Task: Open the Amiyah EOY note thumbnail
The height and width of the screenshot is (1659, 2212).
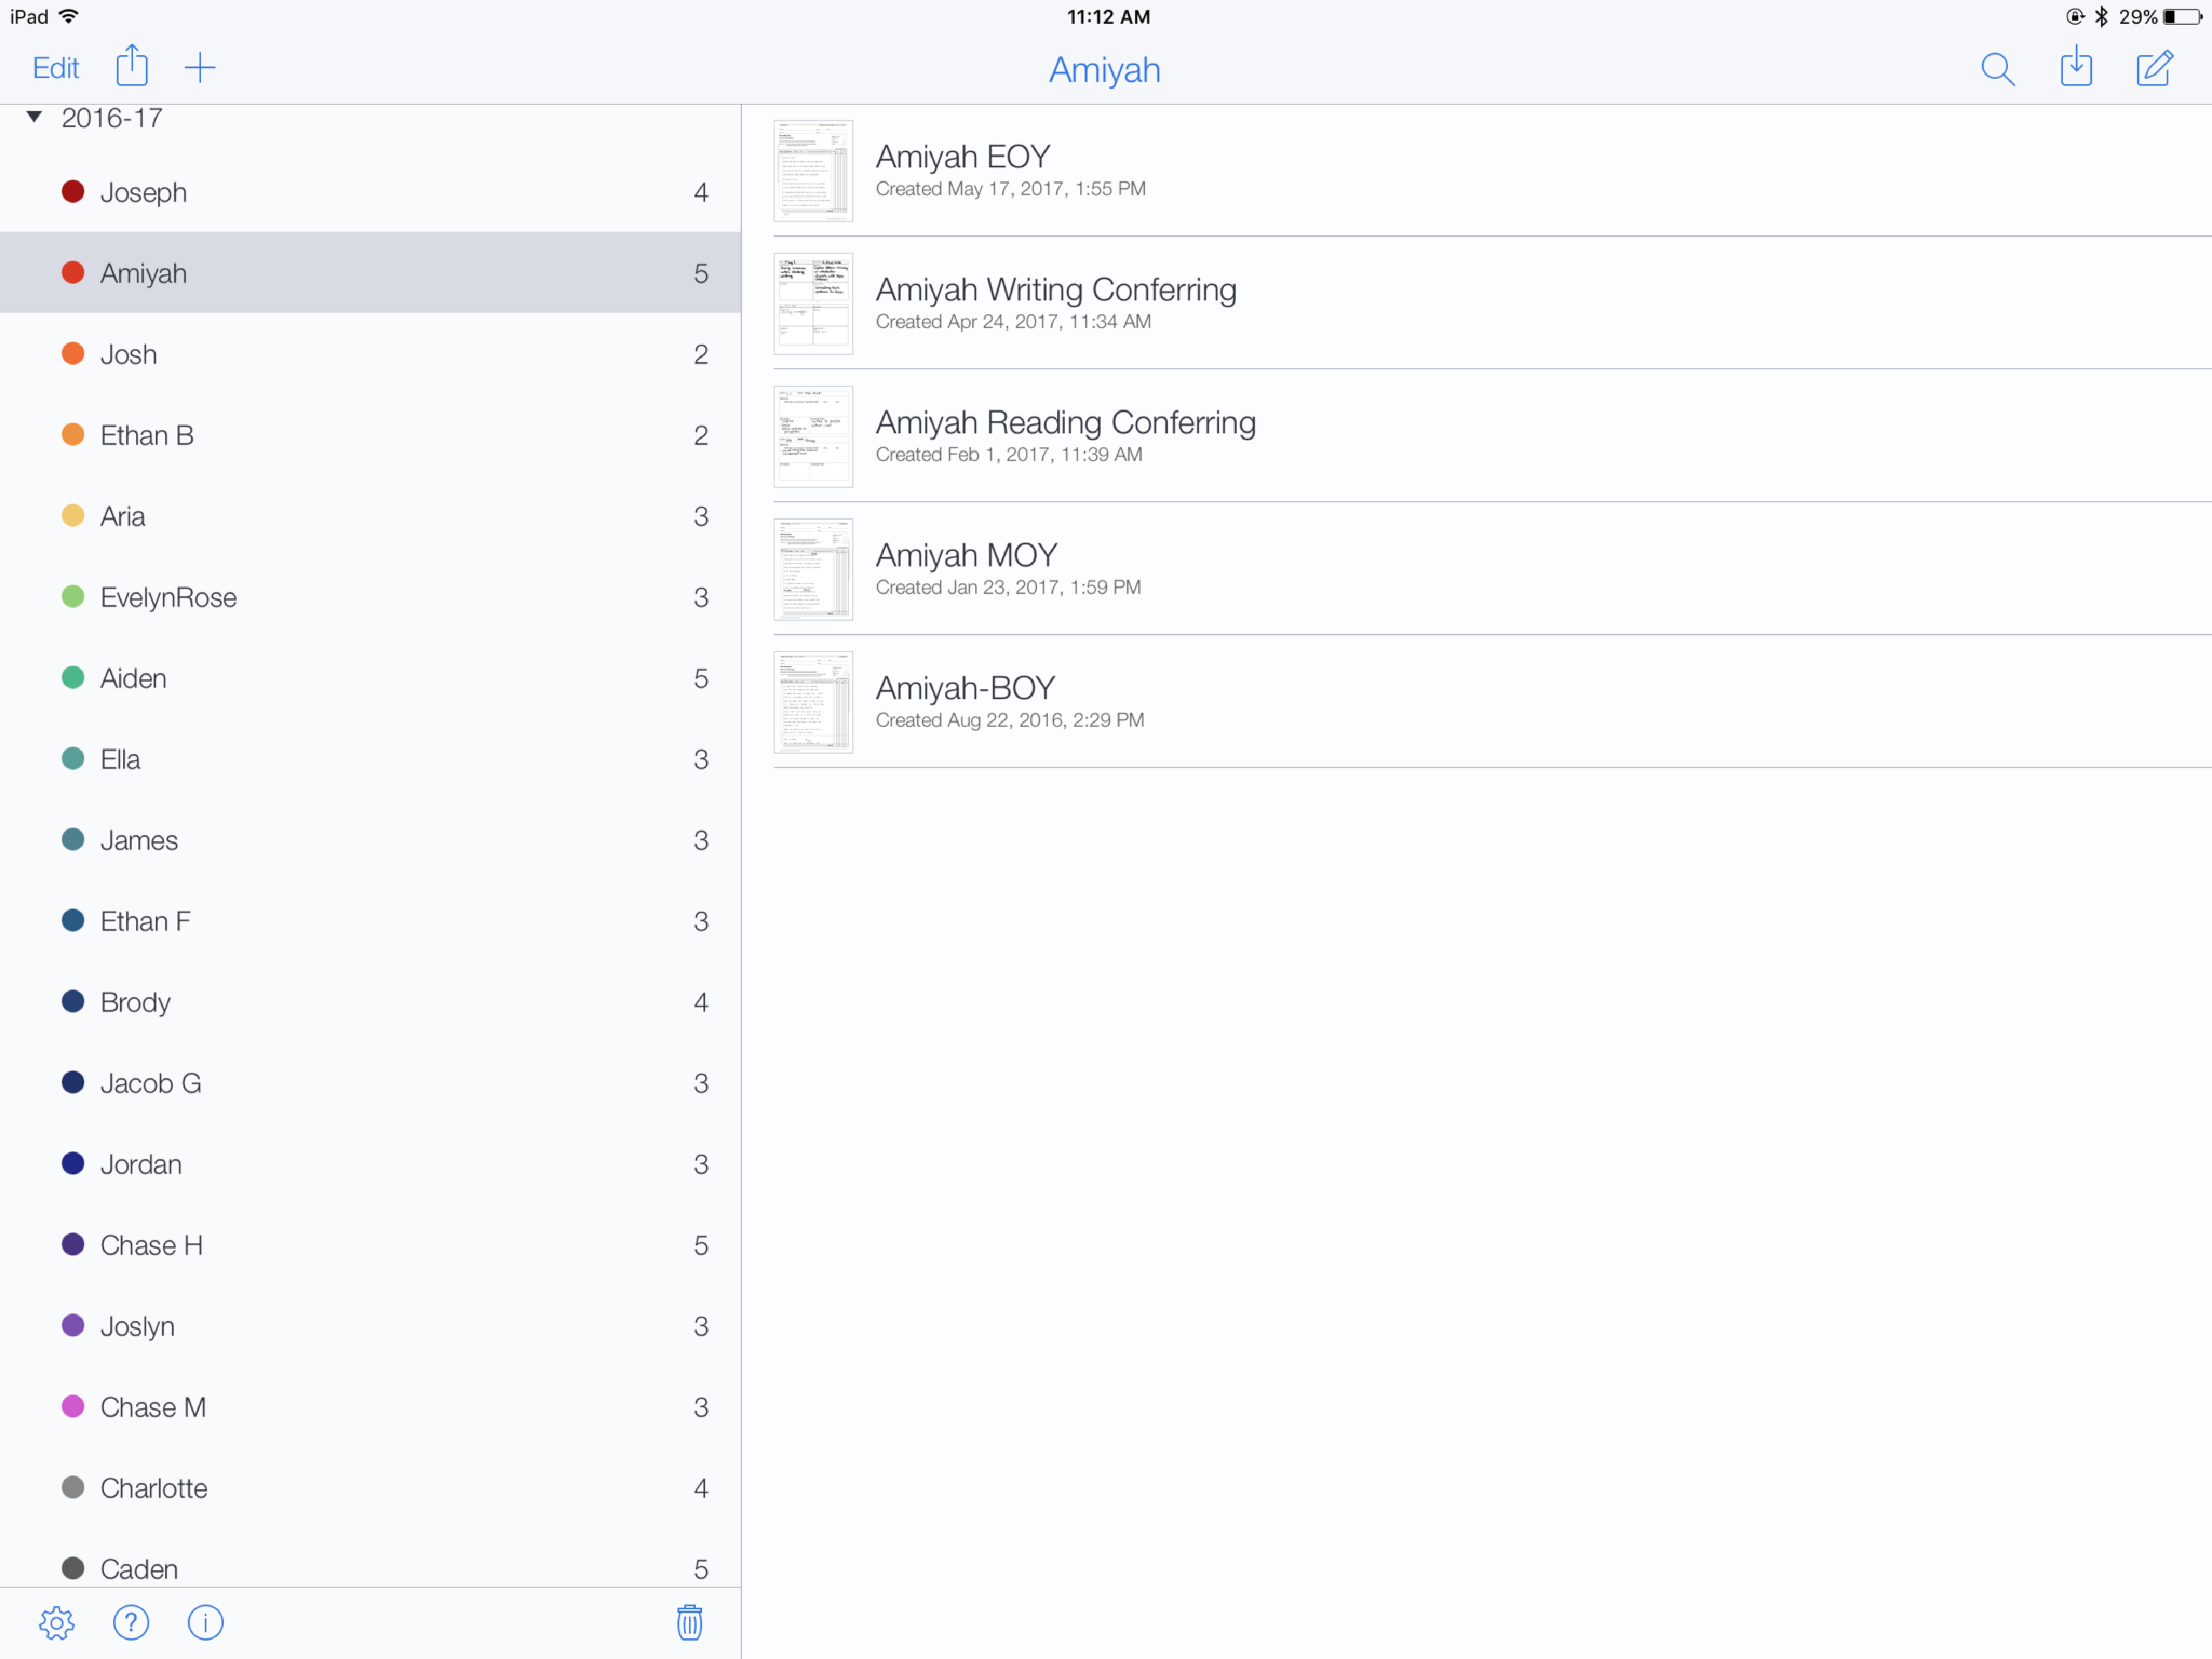Action: (x=813, y=171)
